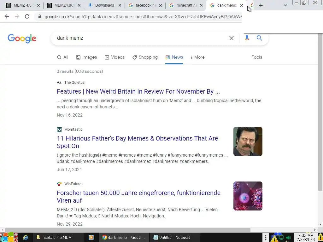Reload the page with the refresh icon
This screenshot has width=323, height=242.
coord(27,16)
